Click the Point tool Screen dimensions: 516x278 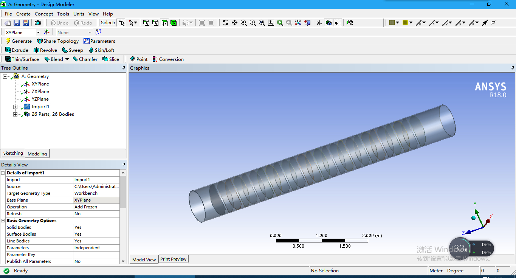coord(138,59)
